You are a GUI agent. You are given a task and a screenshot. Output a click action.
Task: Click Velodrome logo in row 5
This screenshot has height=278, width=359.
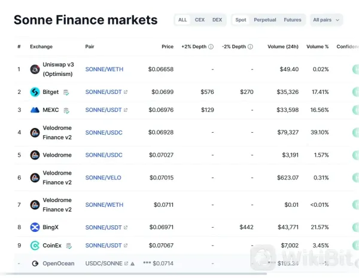[35, 155]
